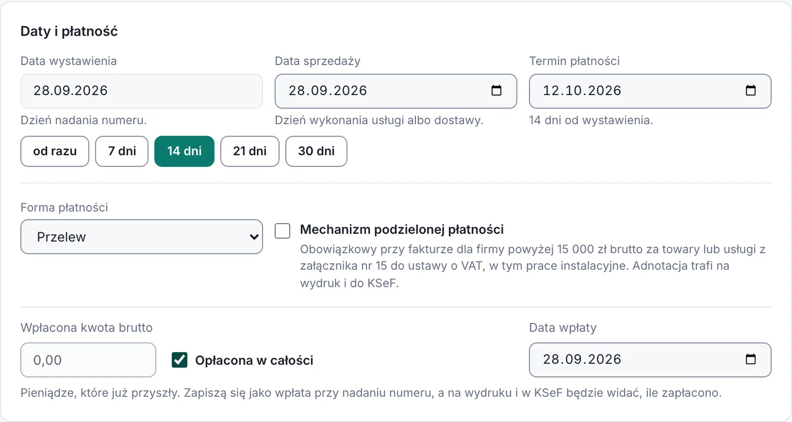792x422 pixels.
Task: Set payment term to od razu
Action: pos(55,151)
